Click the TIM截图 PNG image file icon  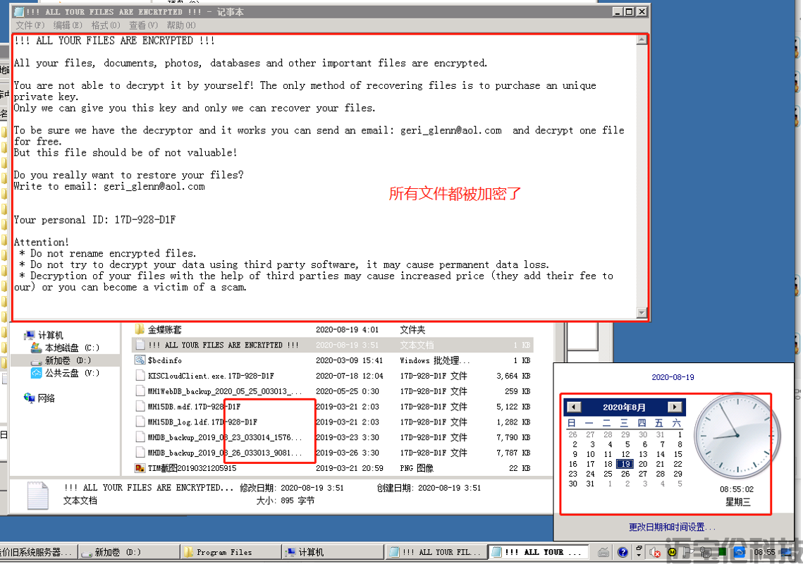tap(140, 468)
